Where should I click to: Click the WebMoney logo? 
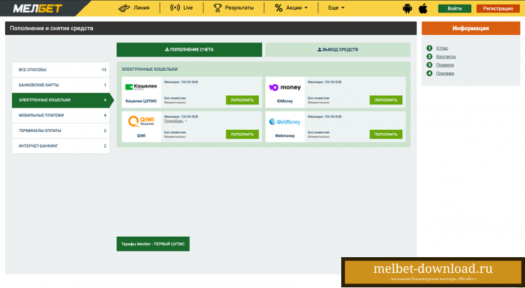click(285, 122)
